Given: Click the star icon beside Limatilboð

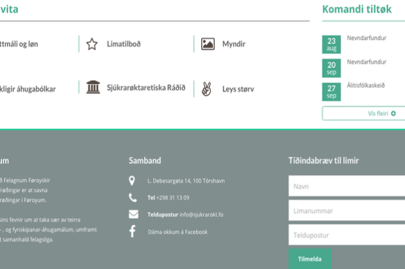Looking at the screenshot, I should [92, 44].
